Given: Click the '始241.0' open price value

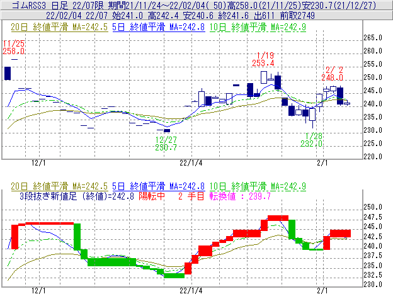Looking at the screenshot, I should point(128,16).
